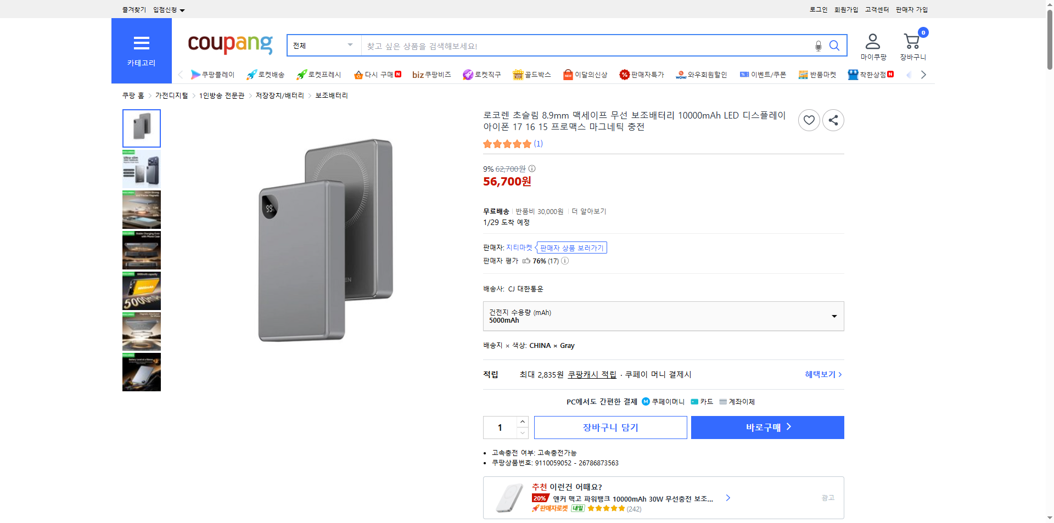Open the seller 지티마켓 link
The image size is (1054, 523).
pos(519,248)
